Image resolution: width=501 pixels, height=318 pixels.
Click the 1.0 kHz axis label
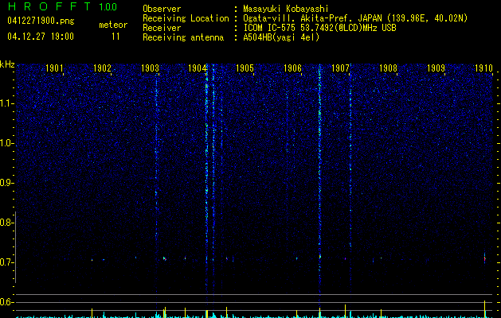(6, 143)
